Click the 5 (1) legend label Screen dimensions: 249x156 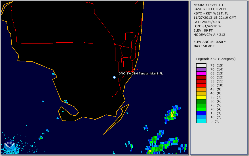click(x=215, y=121)
